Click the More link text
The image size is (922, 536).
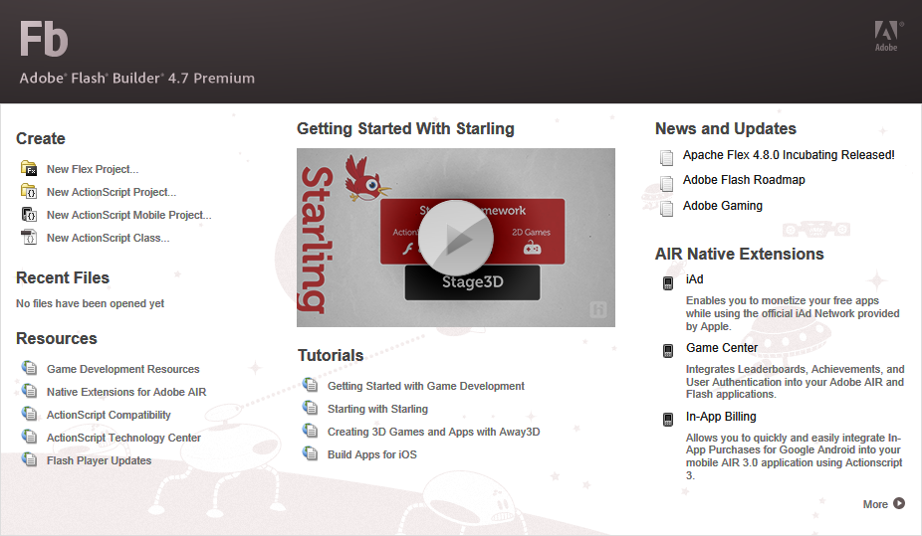coord(875,504)
